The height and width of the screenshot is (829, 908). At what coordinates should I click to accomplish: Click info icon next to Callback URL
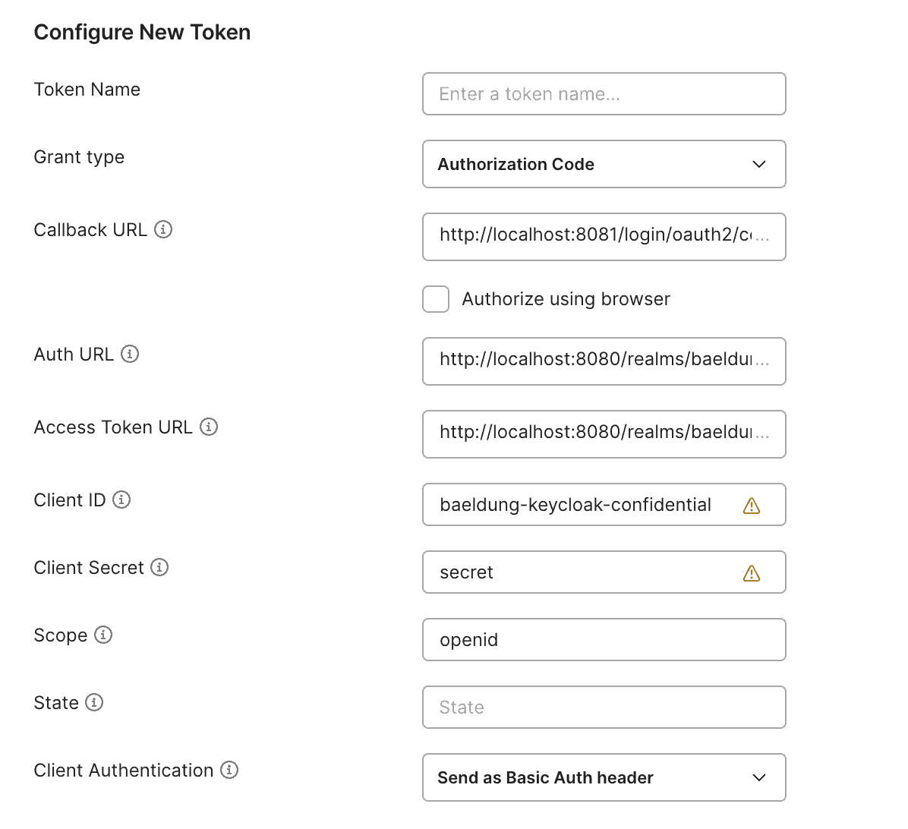click(x=163, y=229)
